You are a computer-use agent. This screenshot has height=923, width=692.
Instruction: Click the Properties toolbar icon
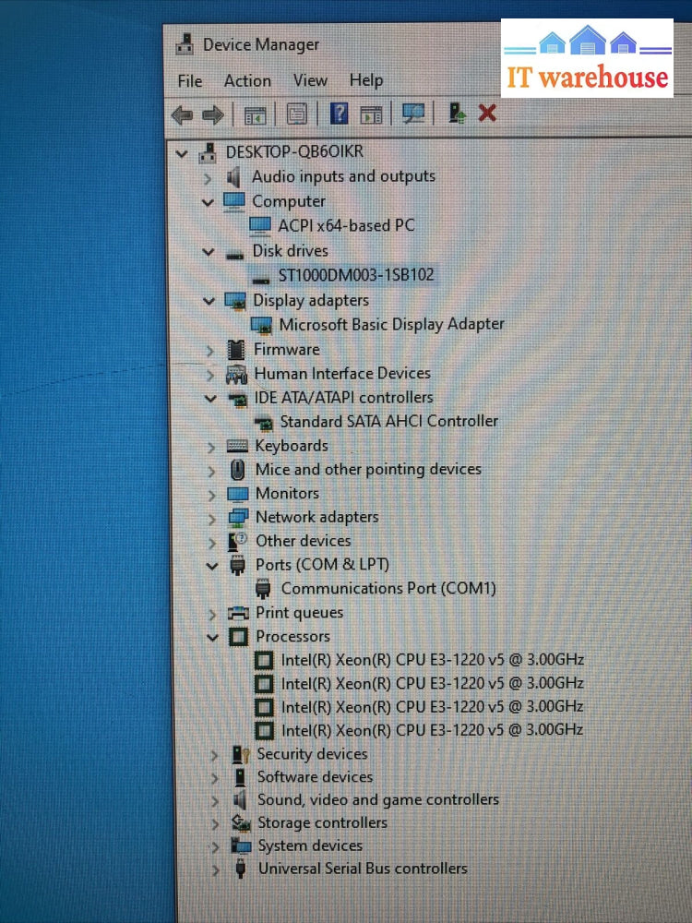[x=296, y=114]
